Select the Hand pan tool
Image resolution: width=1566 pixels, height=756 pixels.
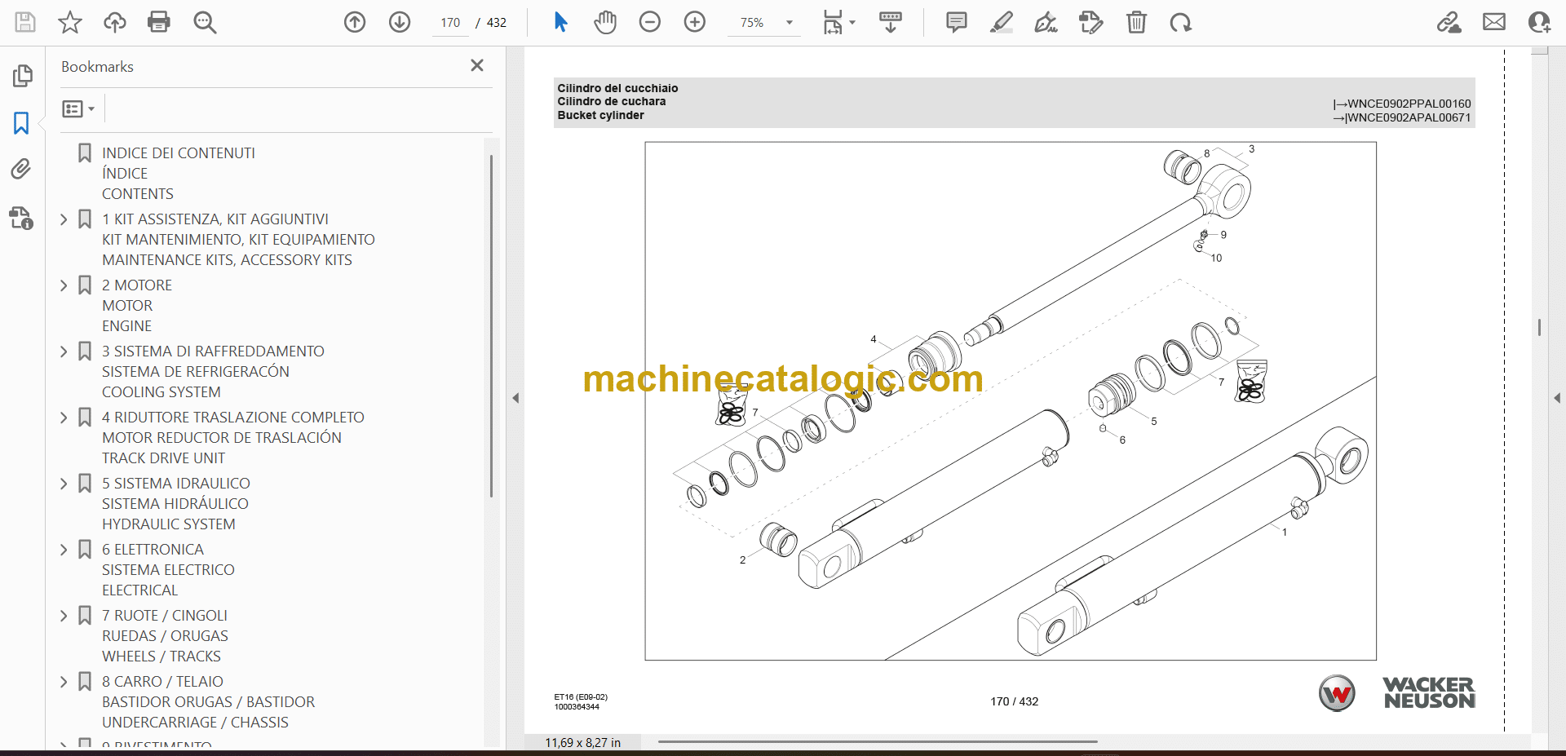pyautogui.click(x=605, y=22)
